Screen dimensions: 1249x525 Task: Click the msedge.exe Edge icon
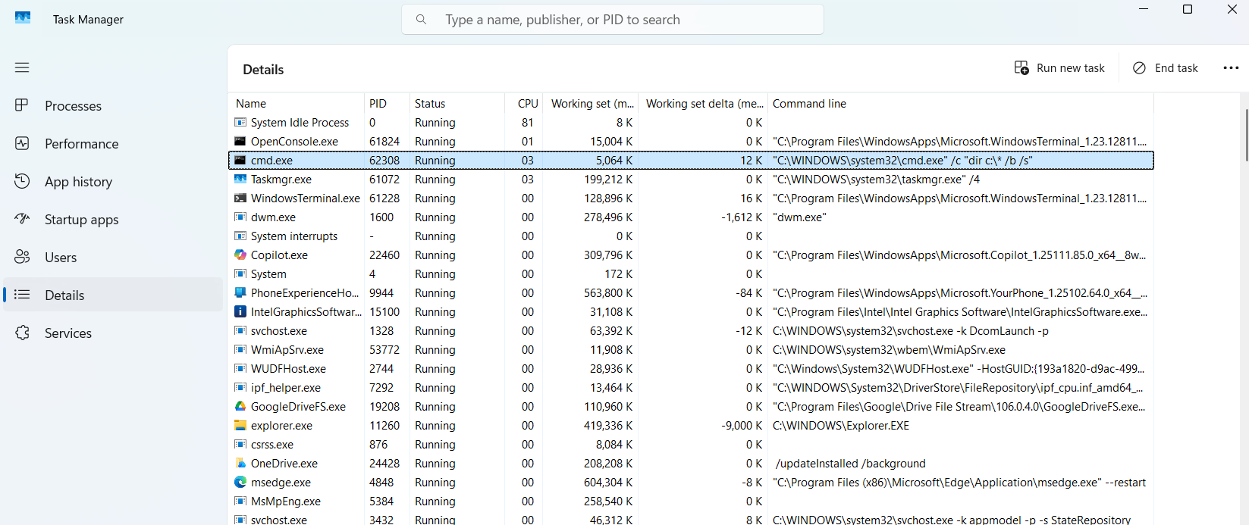(240, 483)
